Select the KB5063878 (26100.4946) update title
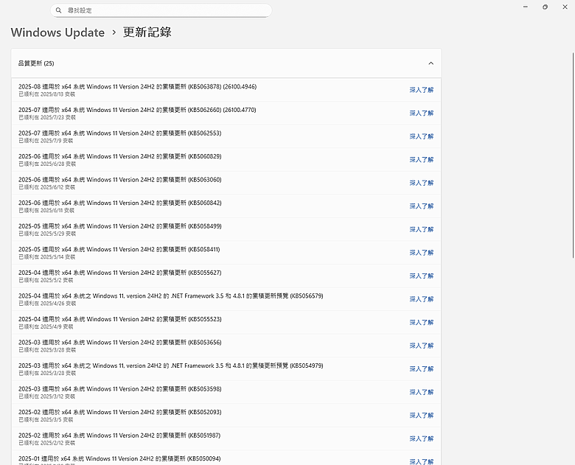 [138, 86]
